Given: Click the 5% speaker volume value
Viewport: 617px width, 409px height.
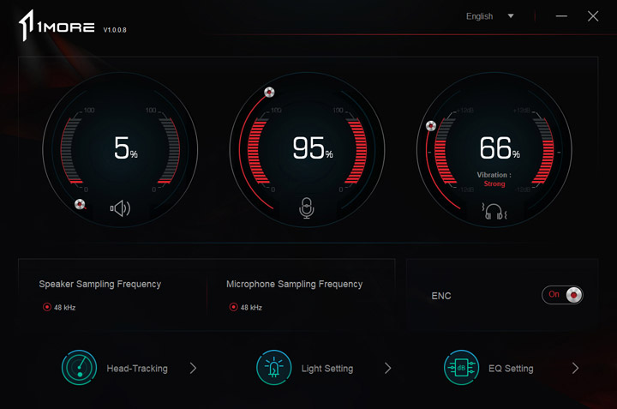Looking at the screenshot, I should pos(125,148).
